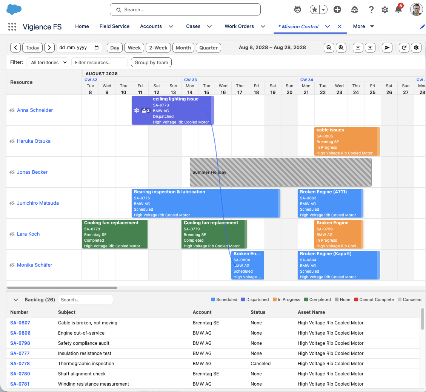
Task: Click the inbox badge on SA-0773 card
Action: click(x=146, y=110)
